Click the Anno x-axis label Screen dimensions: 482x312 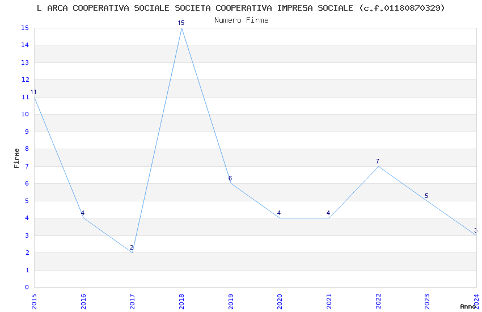coord(468,306)
